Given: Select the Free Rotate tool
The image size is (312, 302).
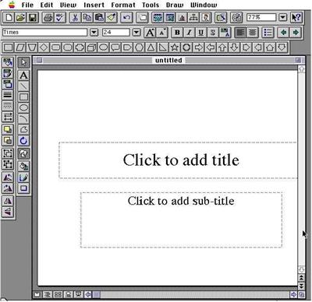Looking at the screenshot, I should coord(23,141).
